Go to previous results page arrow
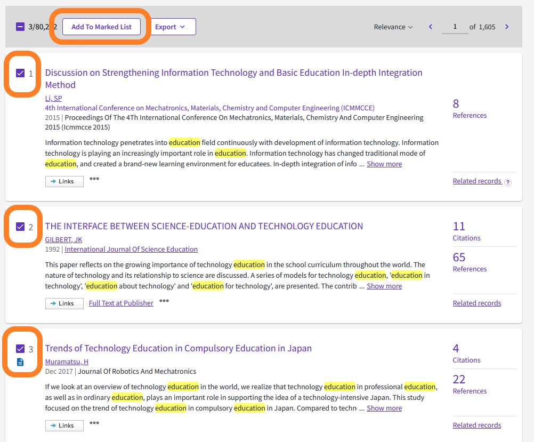The image size is (534, 442). click(431, 27)
